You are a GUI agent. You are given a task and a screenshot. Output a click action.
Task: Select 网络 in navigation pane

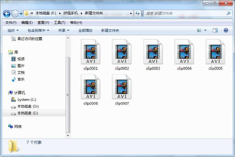(15, 127)
